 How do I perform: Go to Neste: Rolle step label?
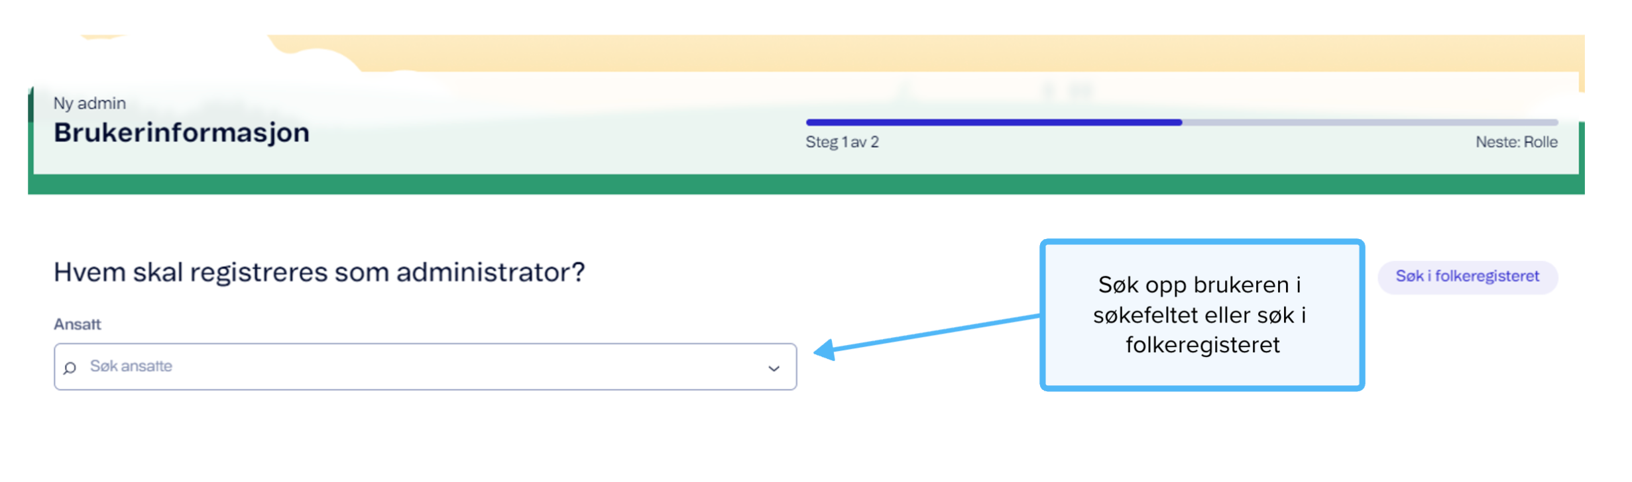pos(1517,142)
